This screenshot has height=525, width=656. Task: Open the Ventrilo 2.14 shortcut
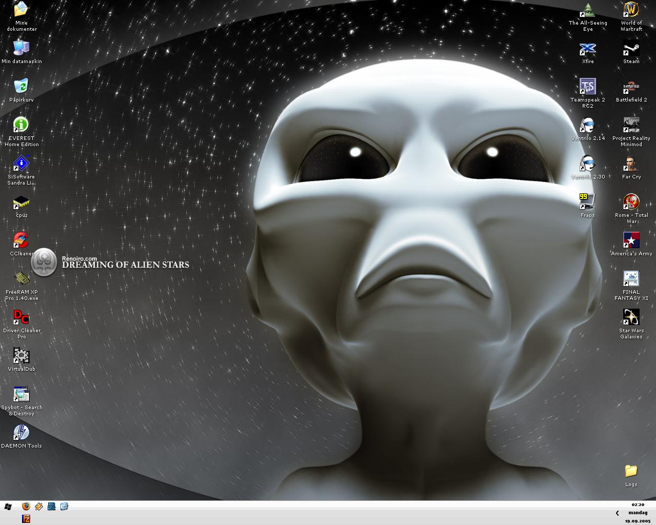pos(588,125)
